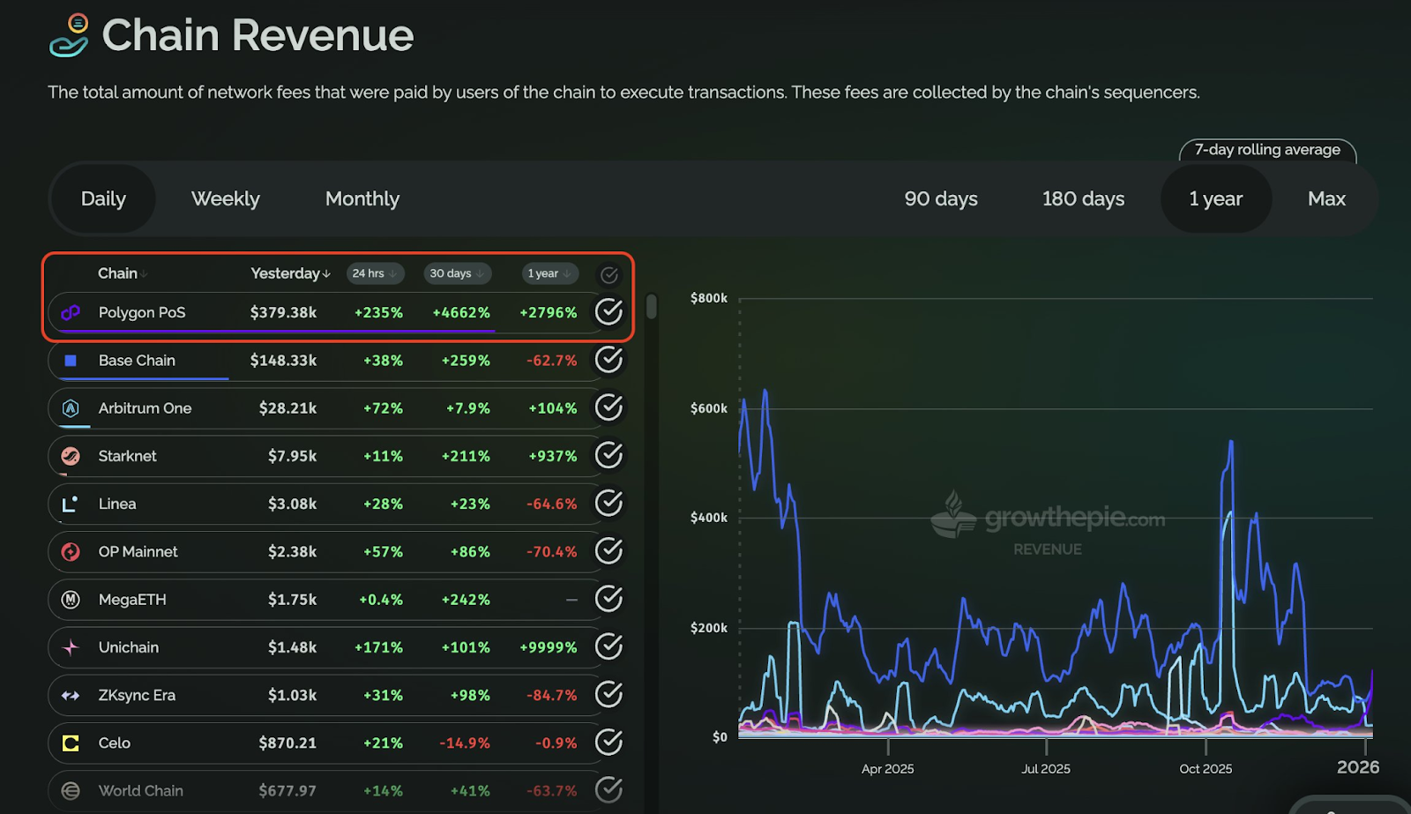
Task: Click the OP Mainnet logo icon
Action: (71, 552)
